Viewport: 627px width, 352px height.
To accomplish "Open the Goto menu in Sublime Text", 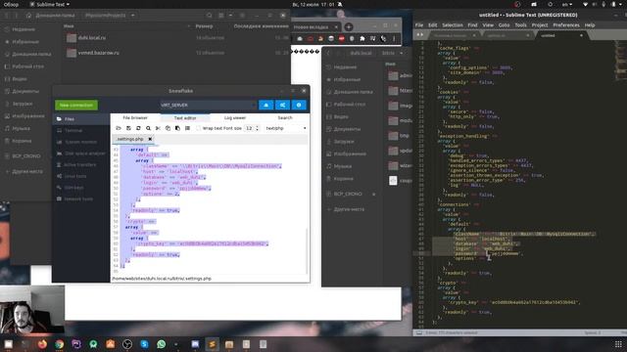I will 504,24.
